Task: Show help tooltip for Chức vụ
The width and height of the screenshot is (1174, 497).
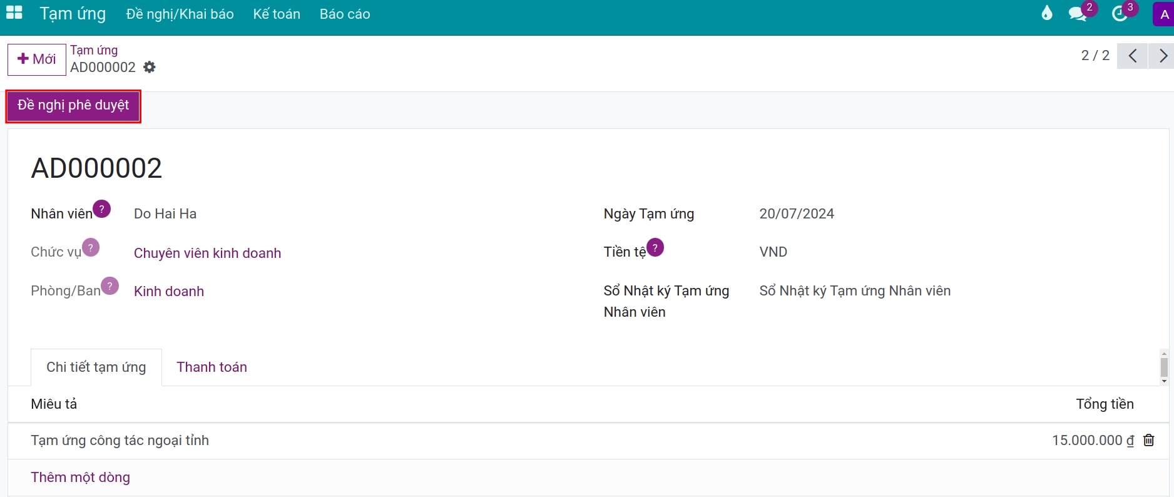Action: [x=91, y=247]
